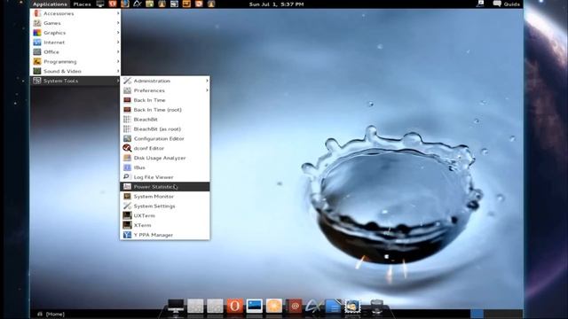Launch Disk Usage Analyzer

(165, 158)
